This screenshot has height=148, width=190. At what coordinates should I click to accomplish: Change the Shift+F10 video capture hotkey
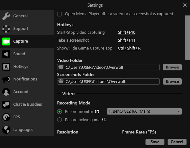[x=127, y=32]
